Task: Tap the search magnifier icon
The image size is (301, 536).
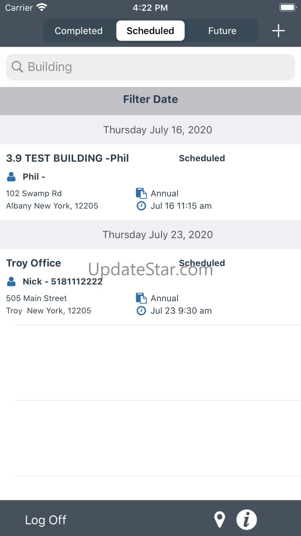Action: click(17, 67)
